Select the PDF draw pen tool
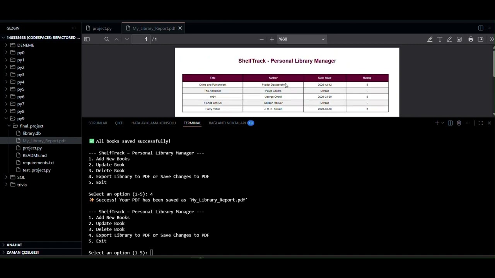This screenshot has height=278, width=495. 449,39
